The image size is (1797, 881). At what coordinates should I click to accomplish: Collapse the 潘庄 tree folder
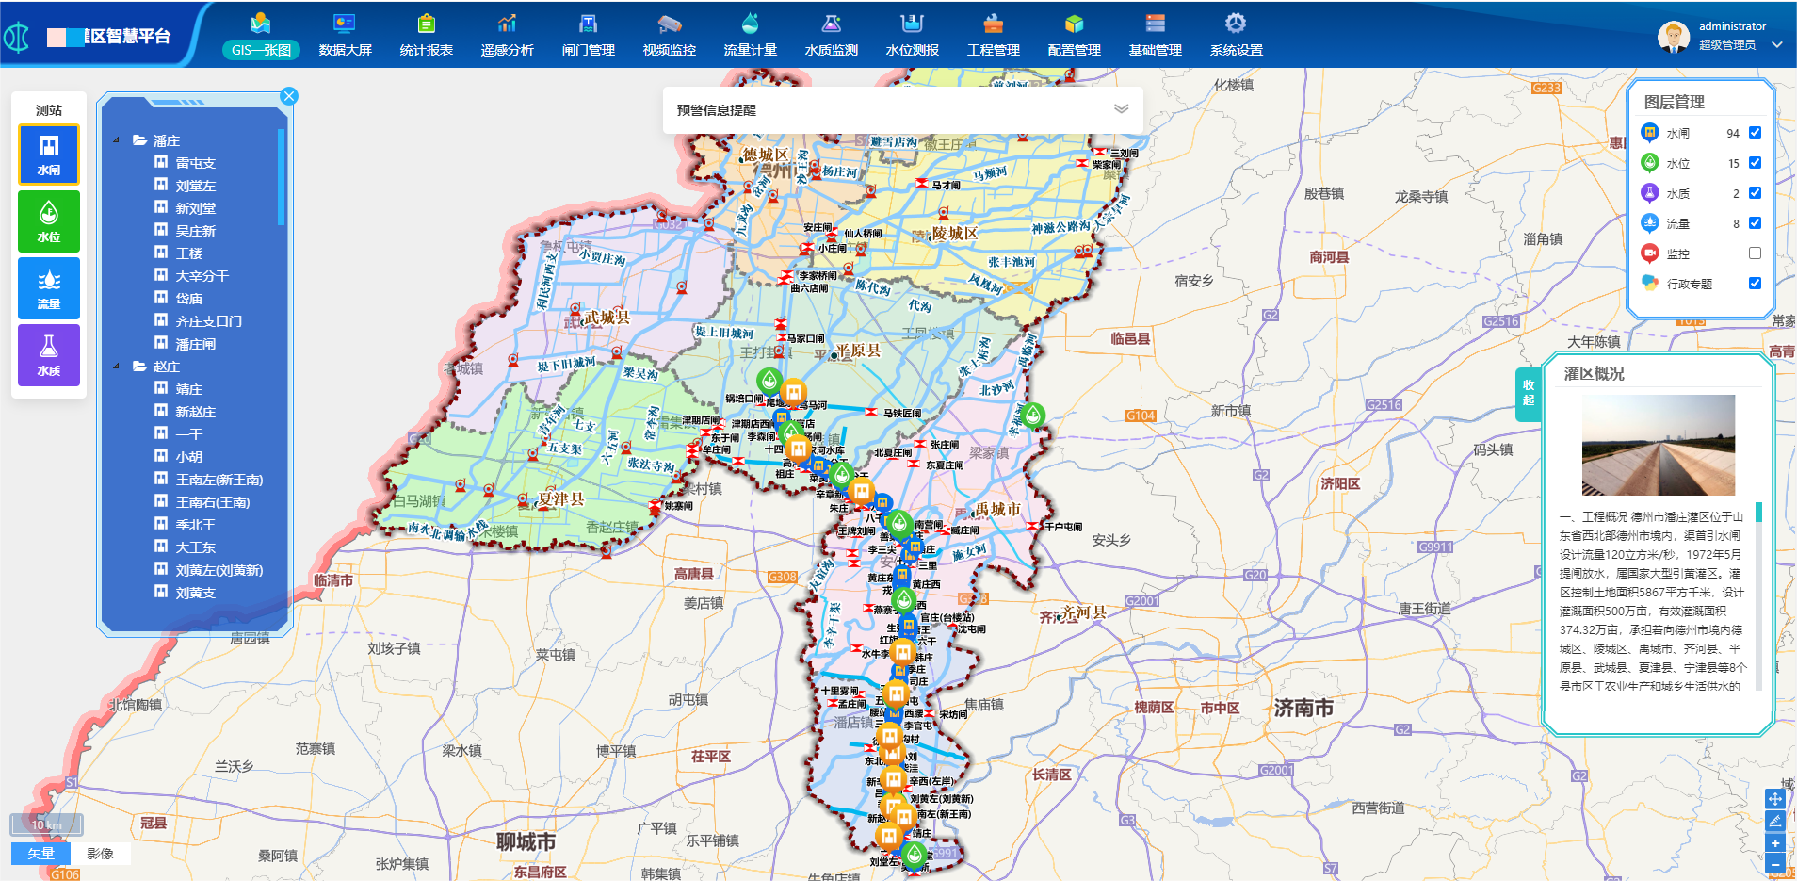(x=117, y=140)
